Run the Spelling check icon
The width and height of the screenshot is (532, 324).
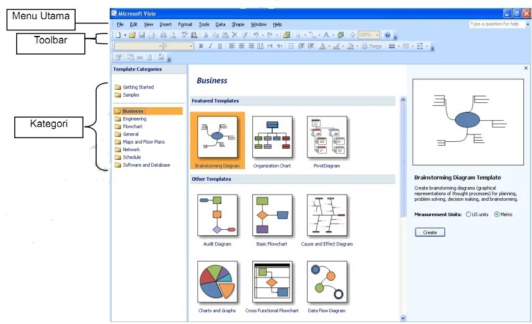click(185, 35)
